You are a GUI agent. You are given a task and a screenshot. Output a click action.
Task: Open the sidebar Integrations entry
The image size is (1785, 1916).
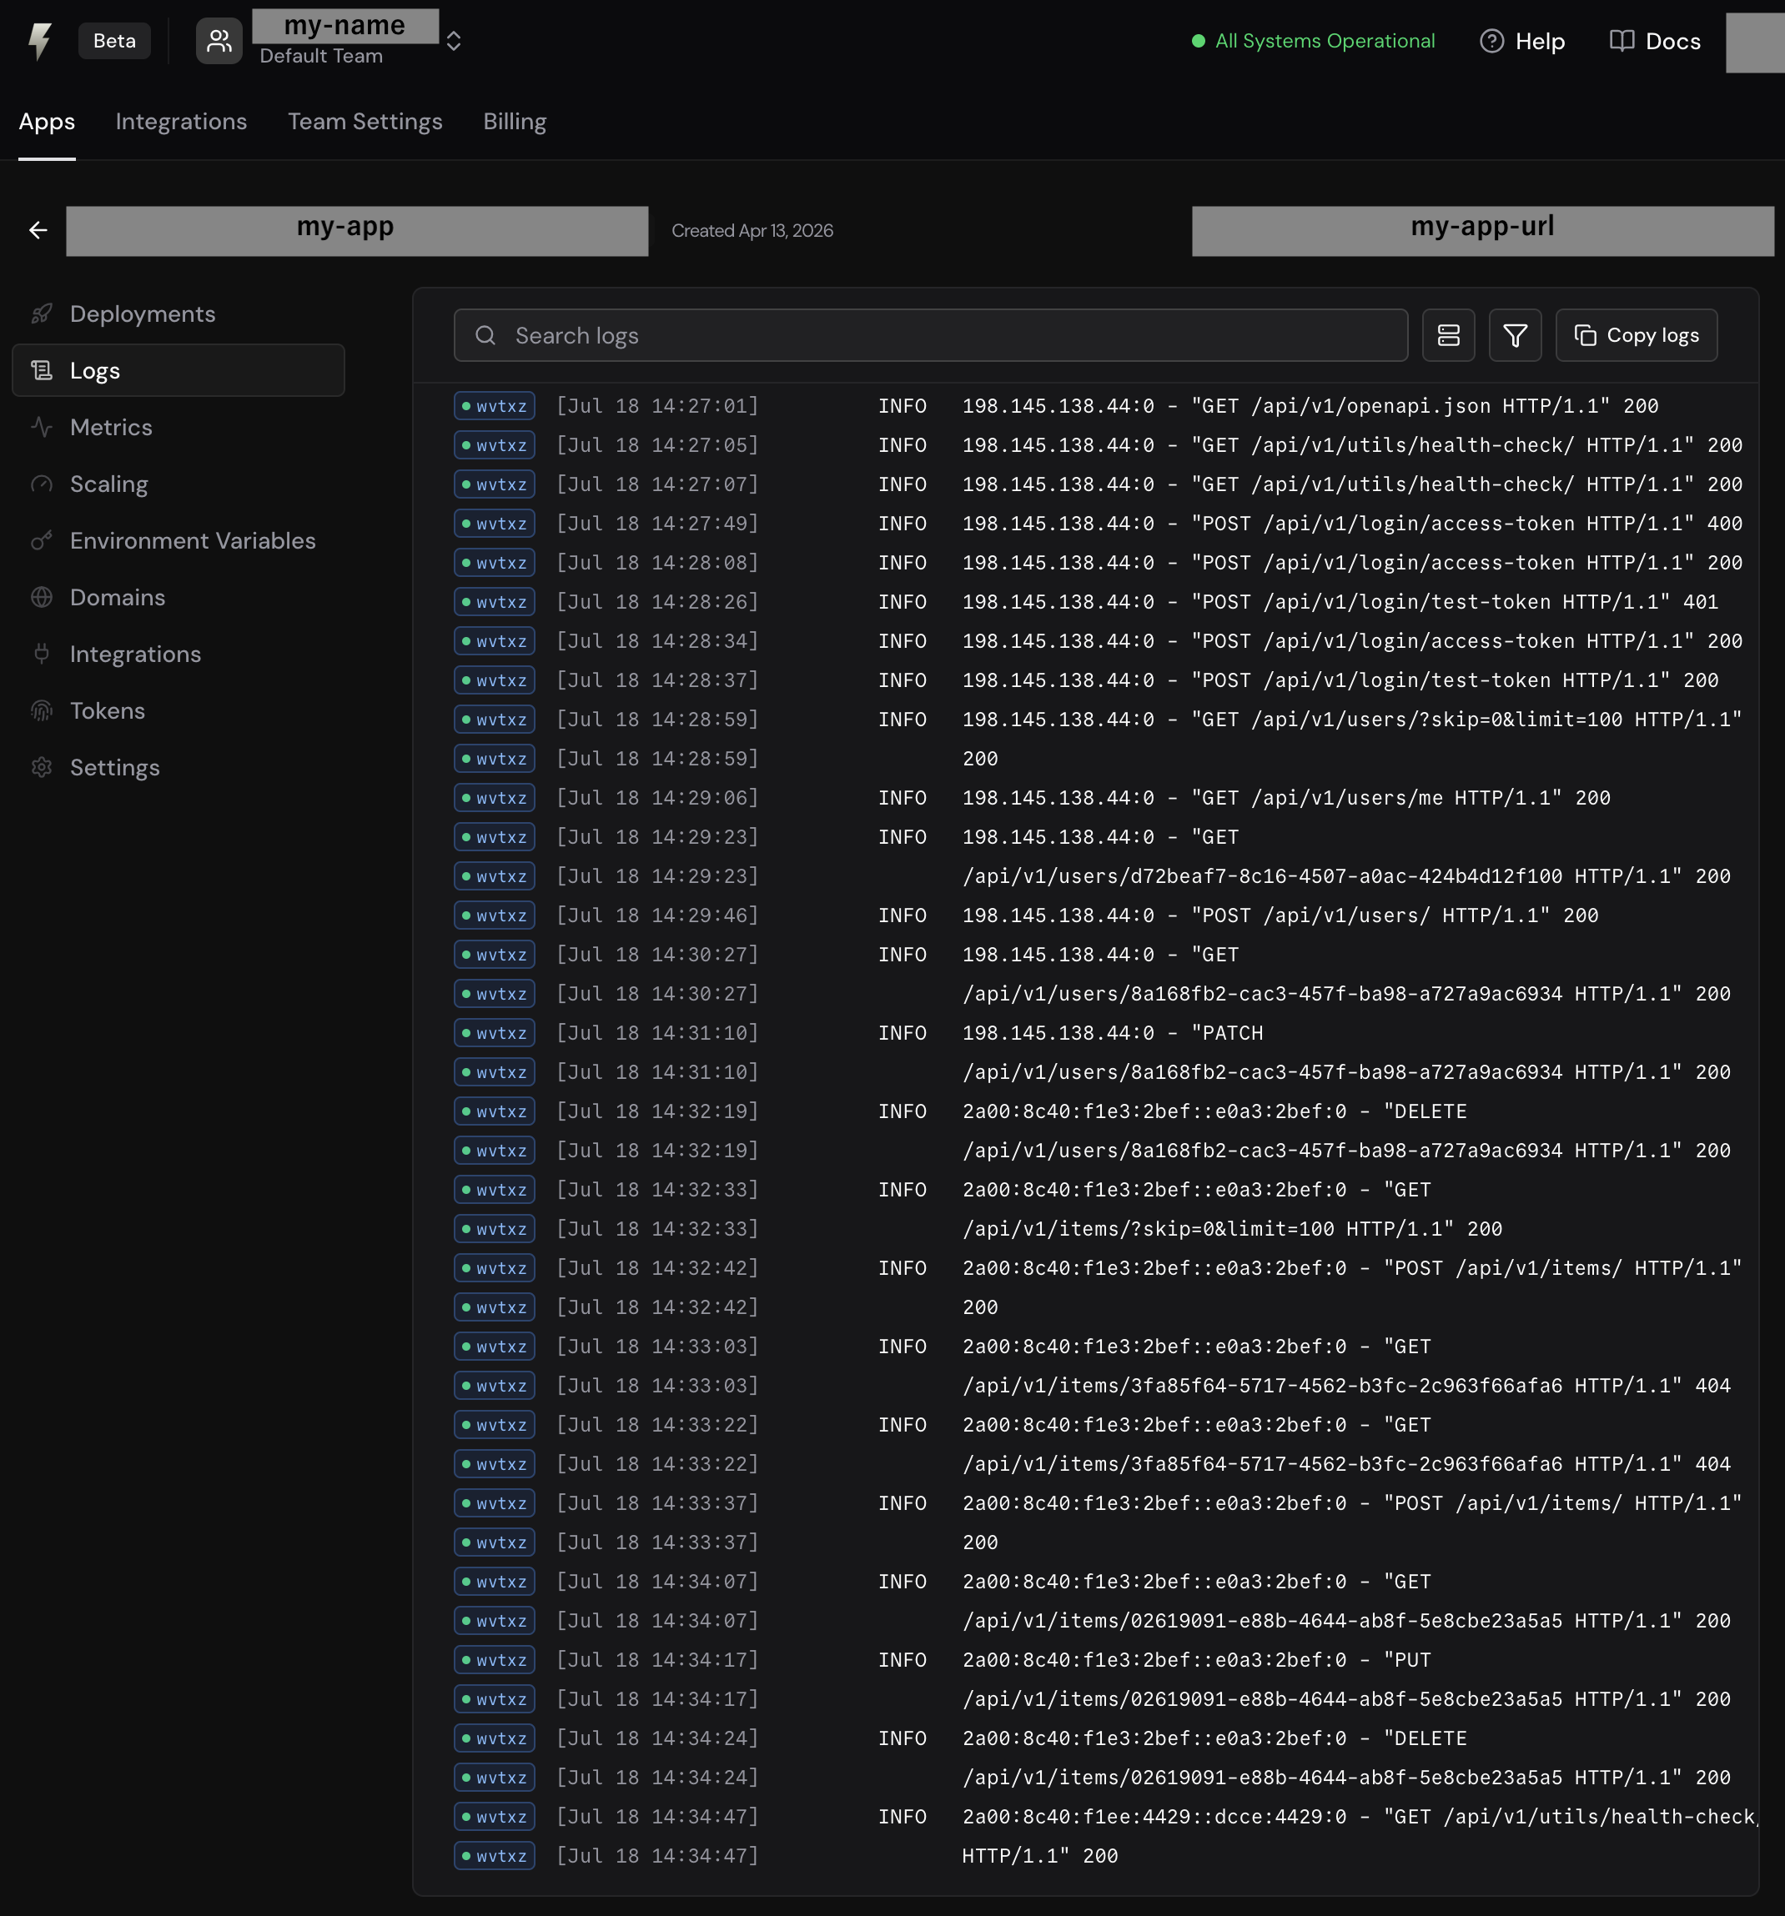[178, 655]
